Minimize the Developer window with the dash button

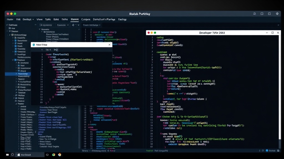point(267,33)
